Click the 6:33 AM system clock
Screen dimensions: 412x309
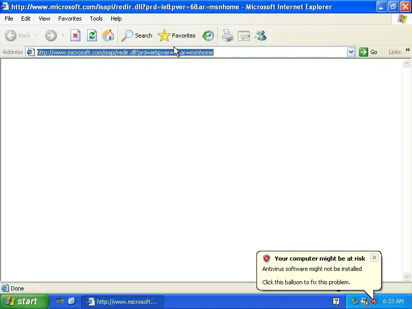[x=393, y=301]
